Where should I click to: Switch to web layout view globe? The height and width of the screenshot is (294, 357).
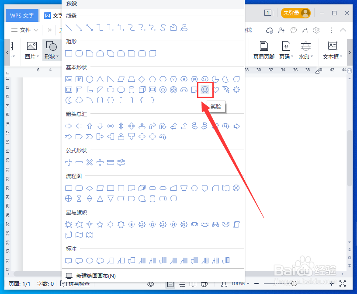(204, 284)
